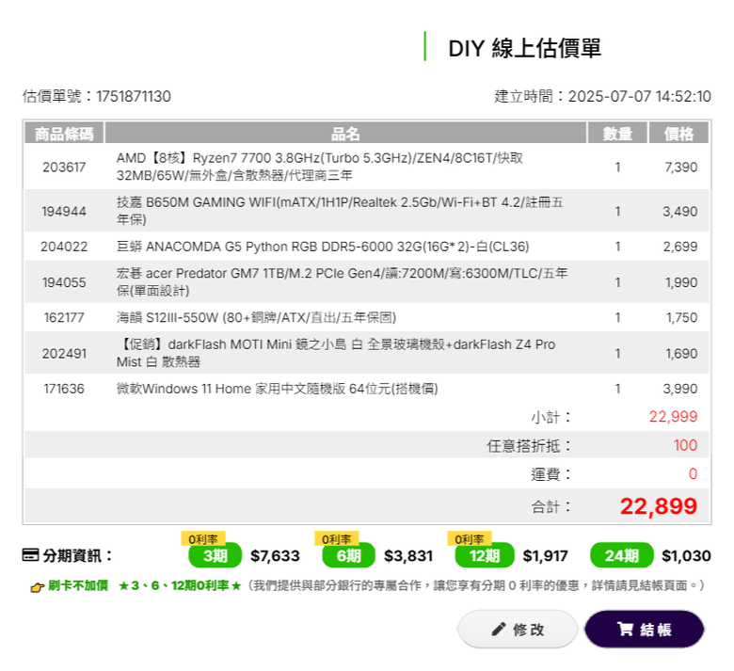Click the 估價單號 1751871130 text
734x671 pixels.
click(x=96, y=96)
